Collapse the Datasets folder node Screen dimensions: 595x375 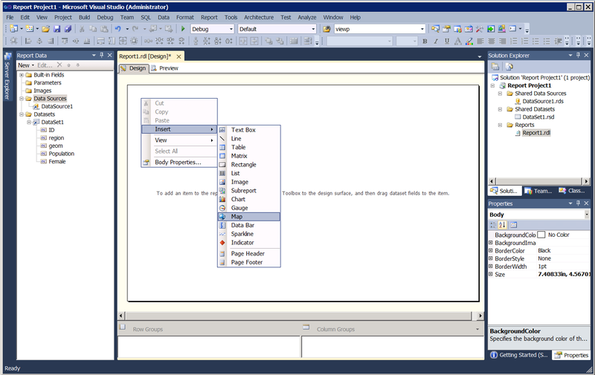(x=22, y=114)
